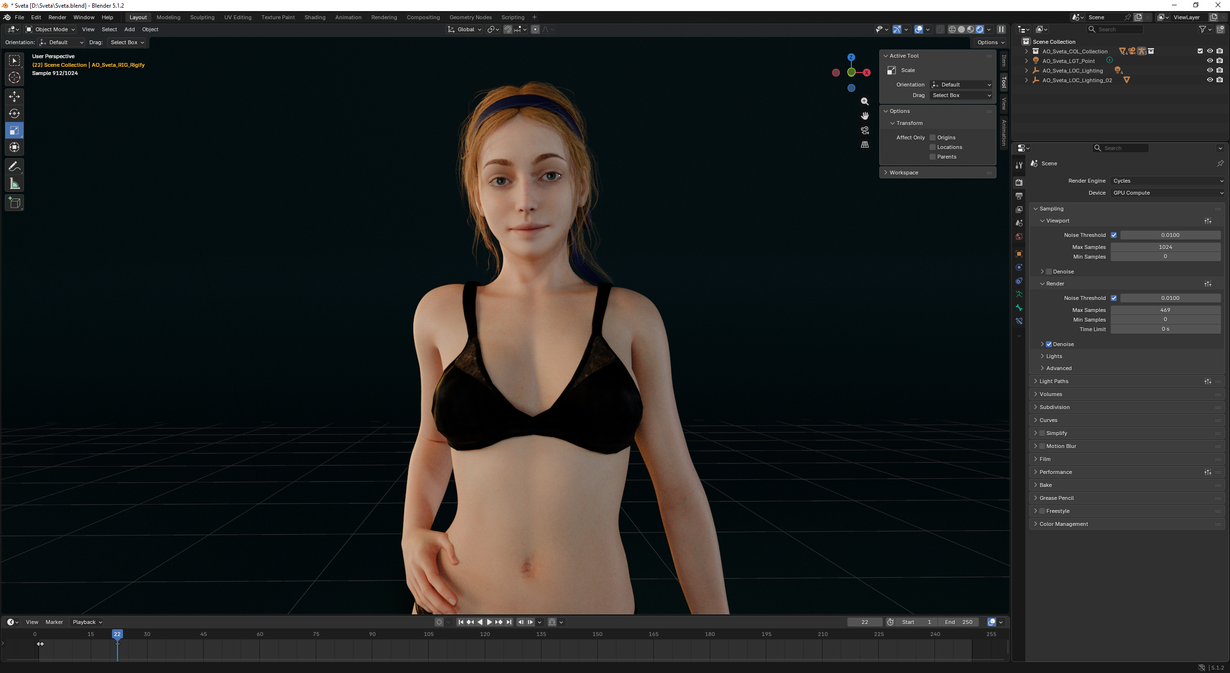Open the Object properties tab icon
Screen dimensions: 1230x673
[1019, 254]
